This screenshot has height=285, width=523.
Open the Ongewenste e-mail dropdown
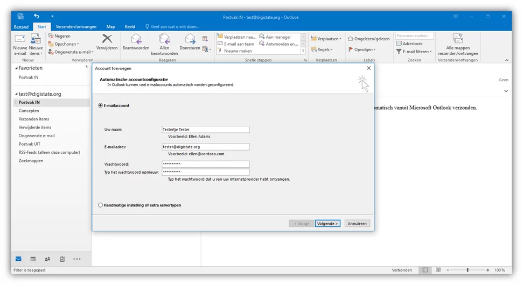71,52
